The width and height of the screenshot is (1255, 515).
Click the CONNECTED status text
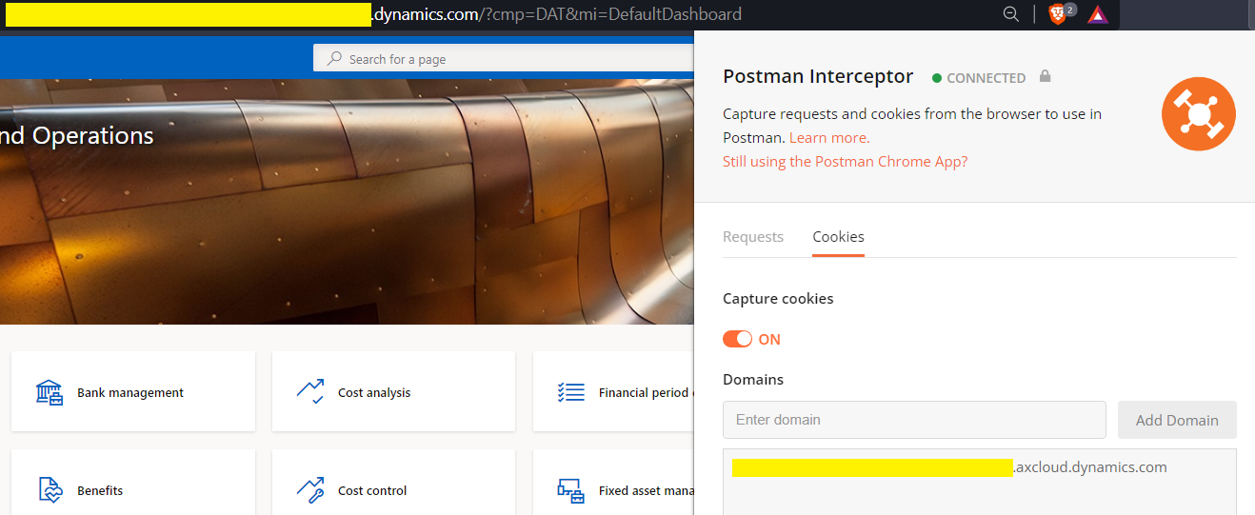(986, 78)
